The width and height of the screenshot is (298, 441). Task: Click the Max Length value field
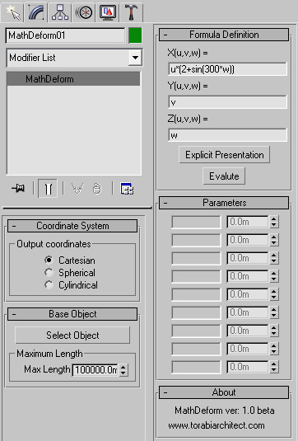tap(95, 370)
